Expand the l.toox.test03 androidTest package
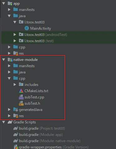116x149 pixels. 15,35
